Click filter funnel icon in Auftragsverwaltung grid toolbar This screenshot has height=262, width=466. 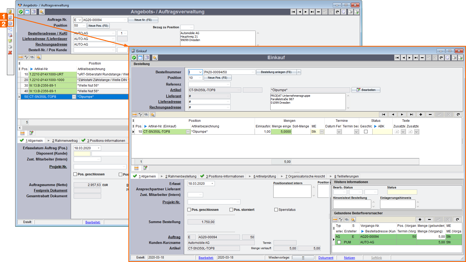pyautogui.click(x=26, y=57)
